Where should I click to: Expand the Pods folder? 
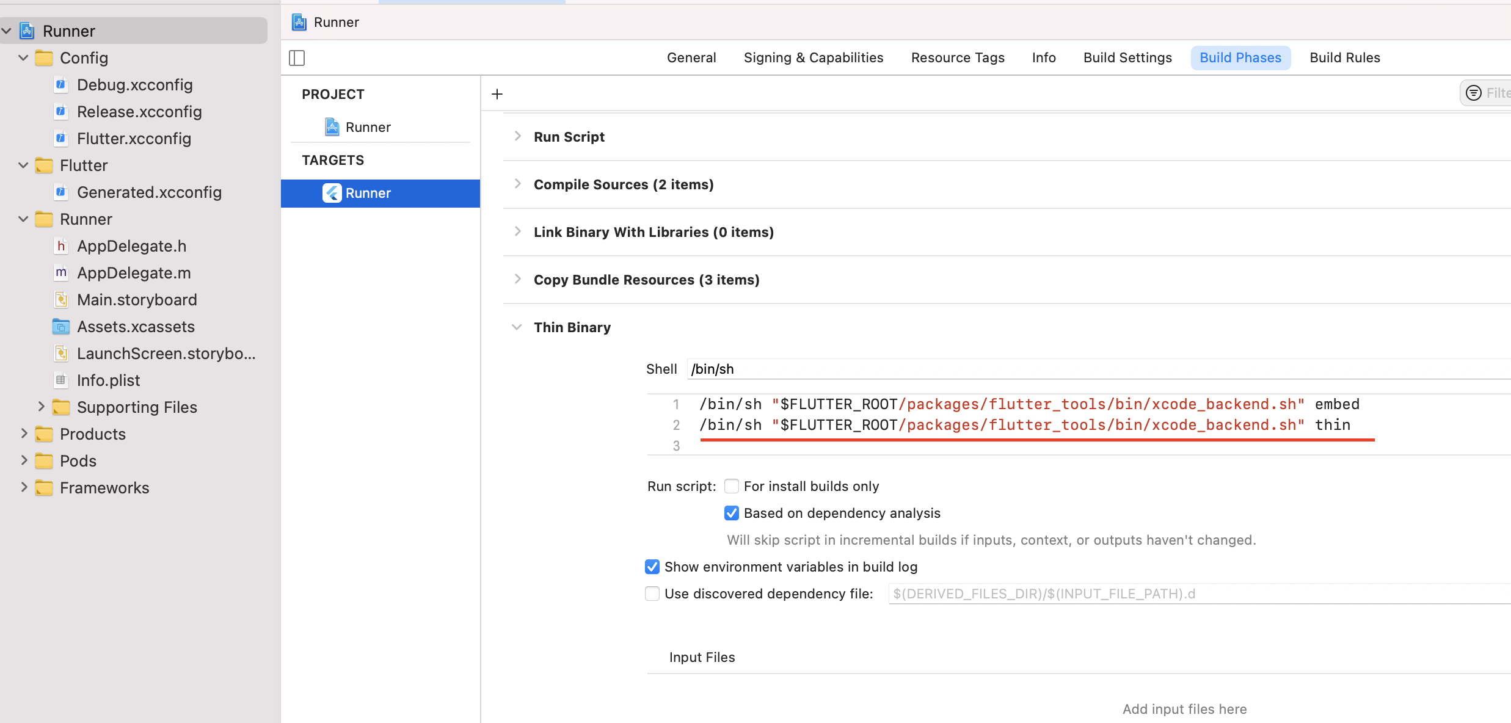[x=24, y=460]
